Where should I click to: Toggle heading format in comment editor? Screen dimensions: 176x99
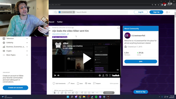coord(82,93)
